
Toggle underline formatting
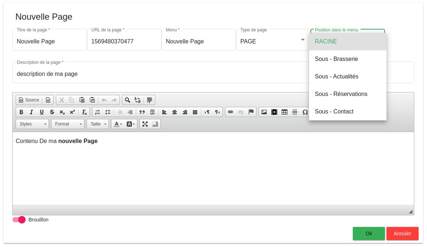tap(42, 112)
